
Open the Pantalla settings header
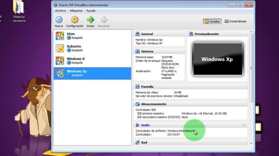click(x=147, y=87)
